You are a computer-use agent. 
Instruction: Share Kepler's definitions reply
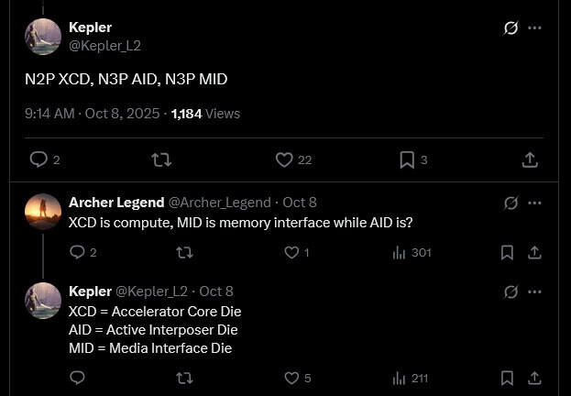click(x=533, y=378)
